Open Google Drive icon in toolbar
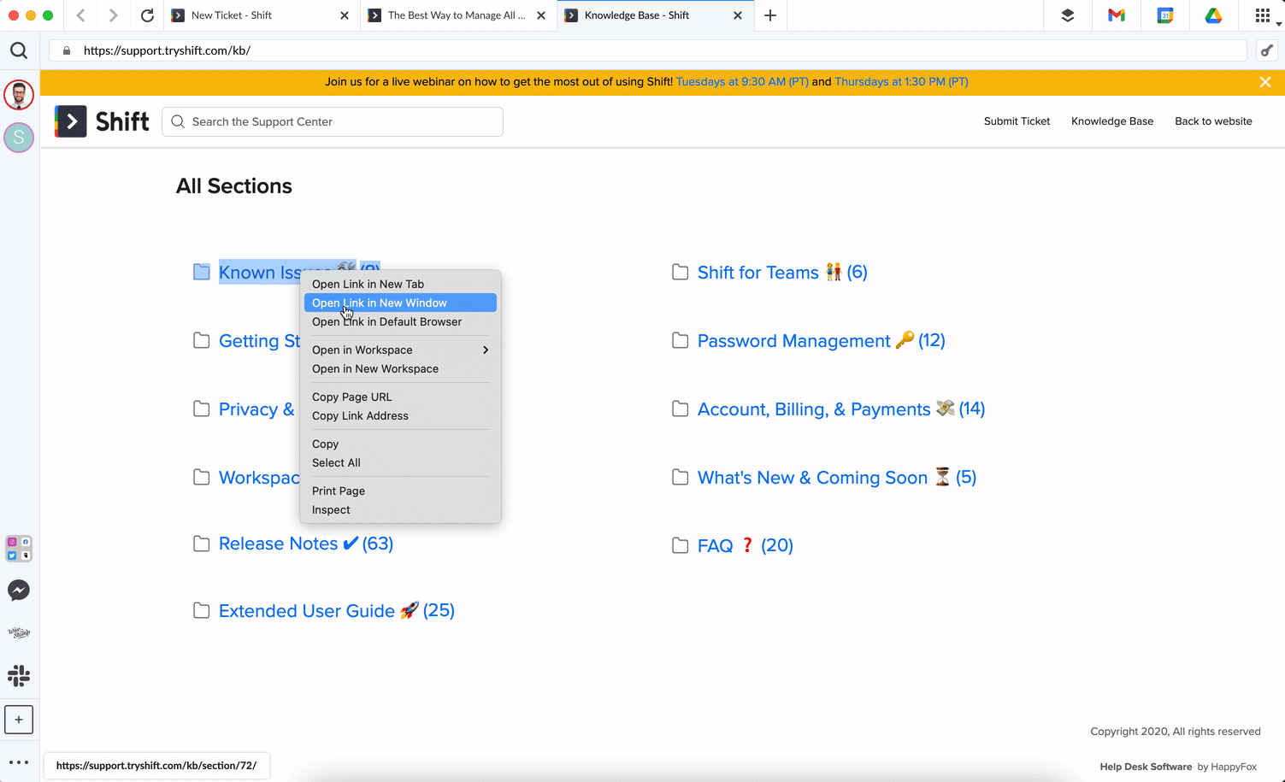 [x=1213, y=15]
